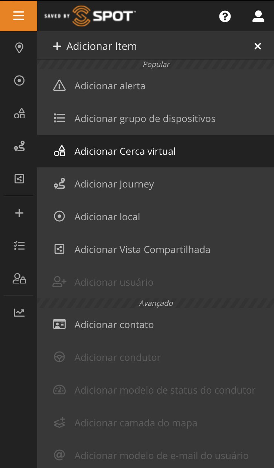The width and height of the screenshot is (274, 468).
Task: Click the map pin sidebar icon
Action: coord(19,48)
